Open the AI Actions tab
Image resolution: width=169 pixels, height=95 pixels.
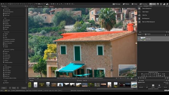(140, 6)
